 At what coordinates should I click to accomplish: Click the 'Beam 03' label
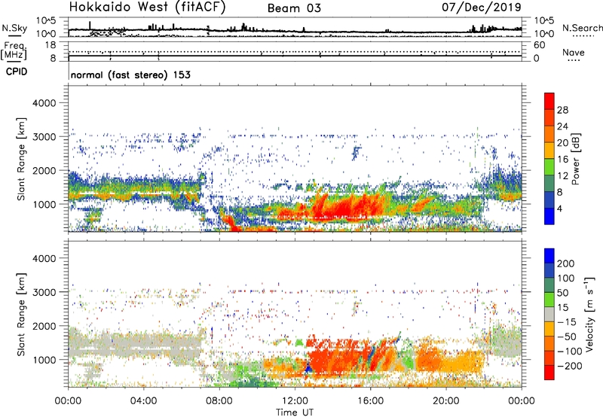(x=294, y=8)
